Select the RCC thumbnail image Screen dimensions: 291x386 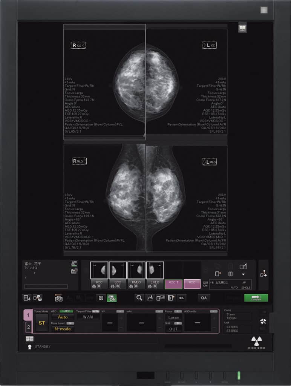click(99, 270)
